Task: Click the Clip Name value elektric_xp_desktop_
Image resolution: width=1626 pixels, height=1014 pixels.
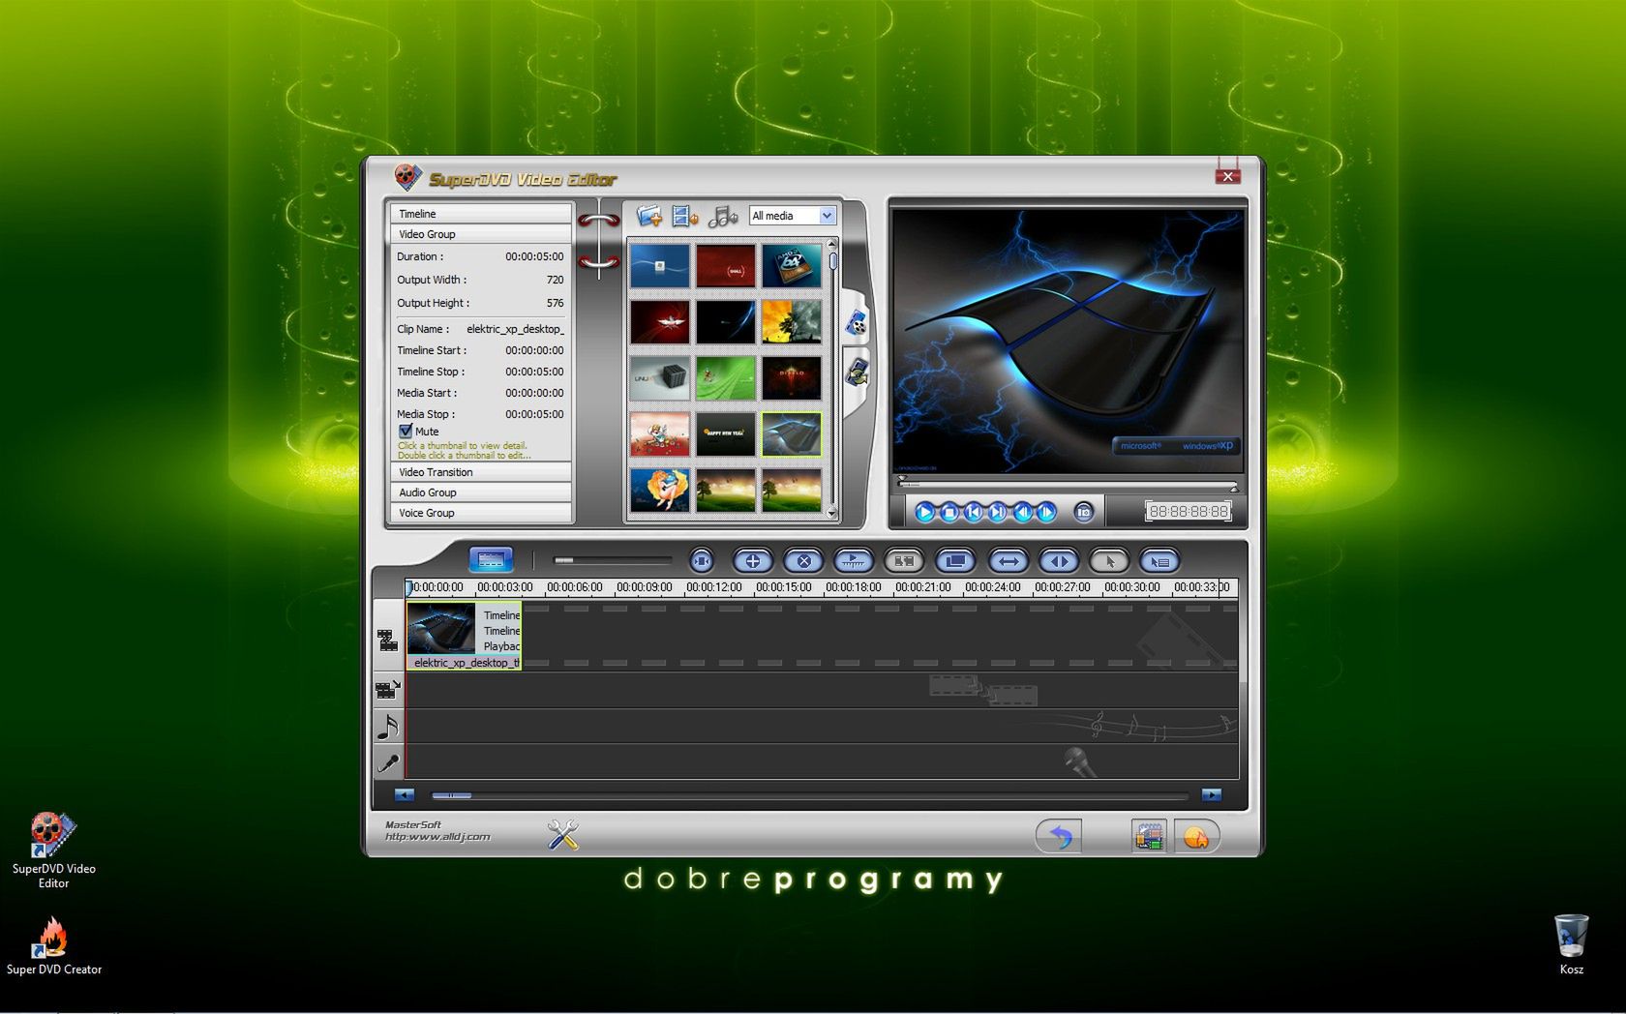Action: click(515, 329)
